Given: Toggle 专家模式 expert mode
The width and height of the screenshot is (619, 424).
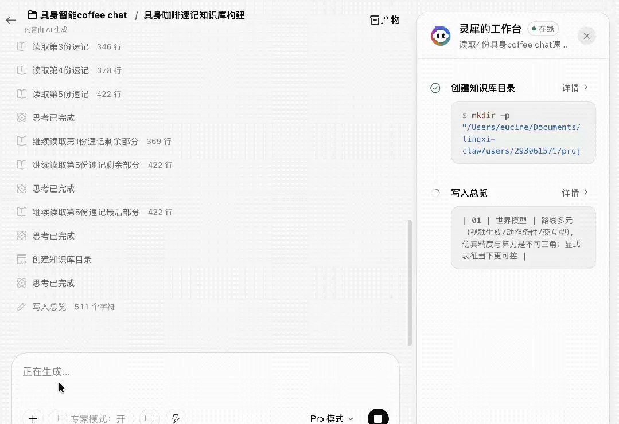Looking at the screenshot, I should click(x=92, y=418).
